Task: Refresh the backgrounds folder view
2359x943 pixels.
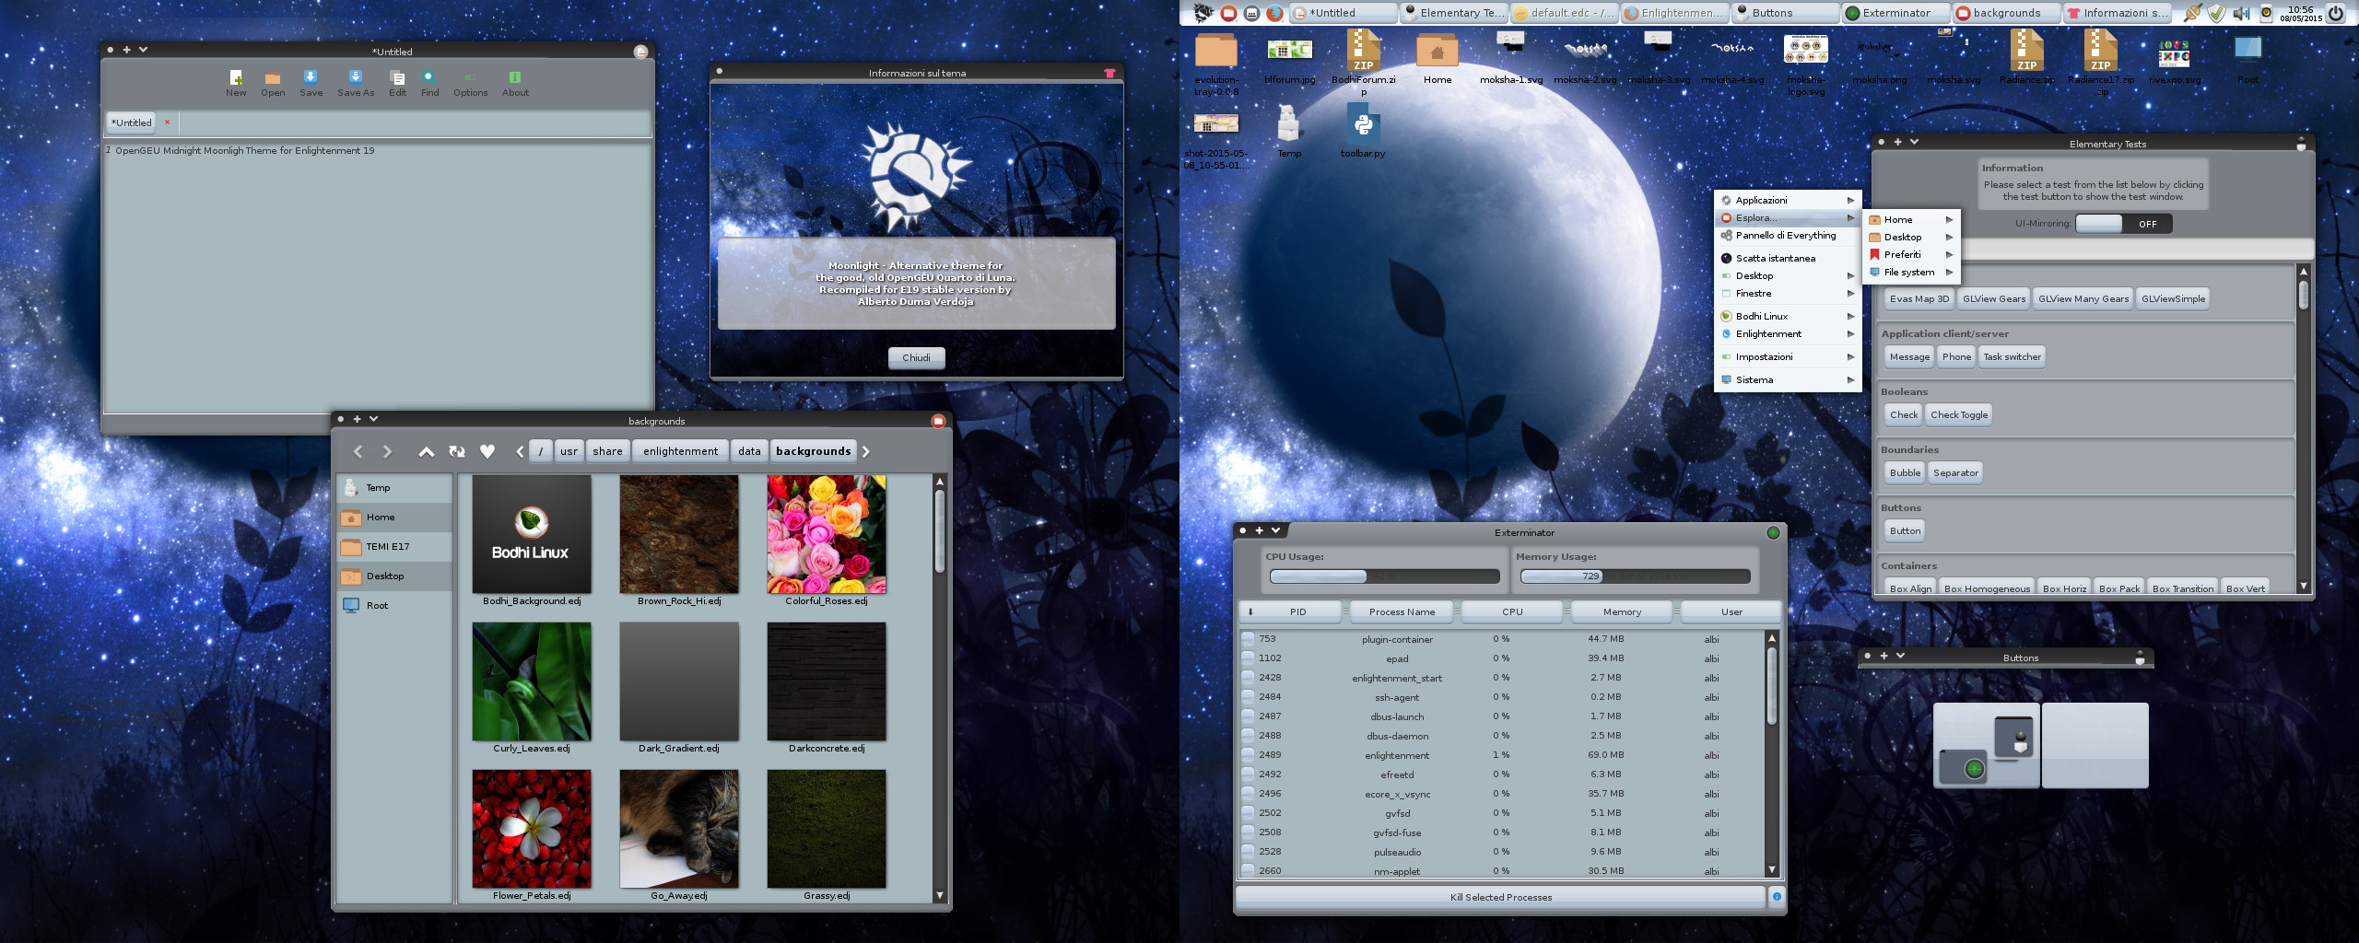Action: pos(456,451)
